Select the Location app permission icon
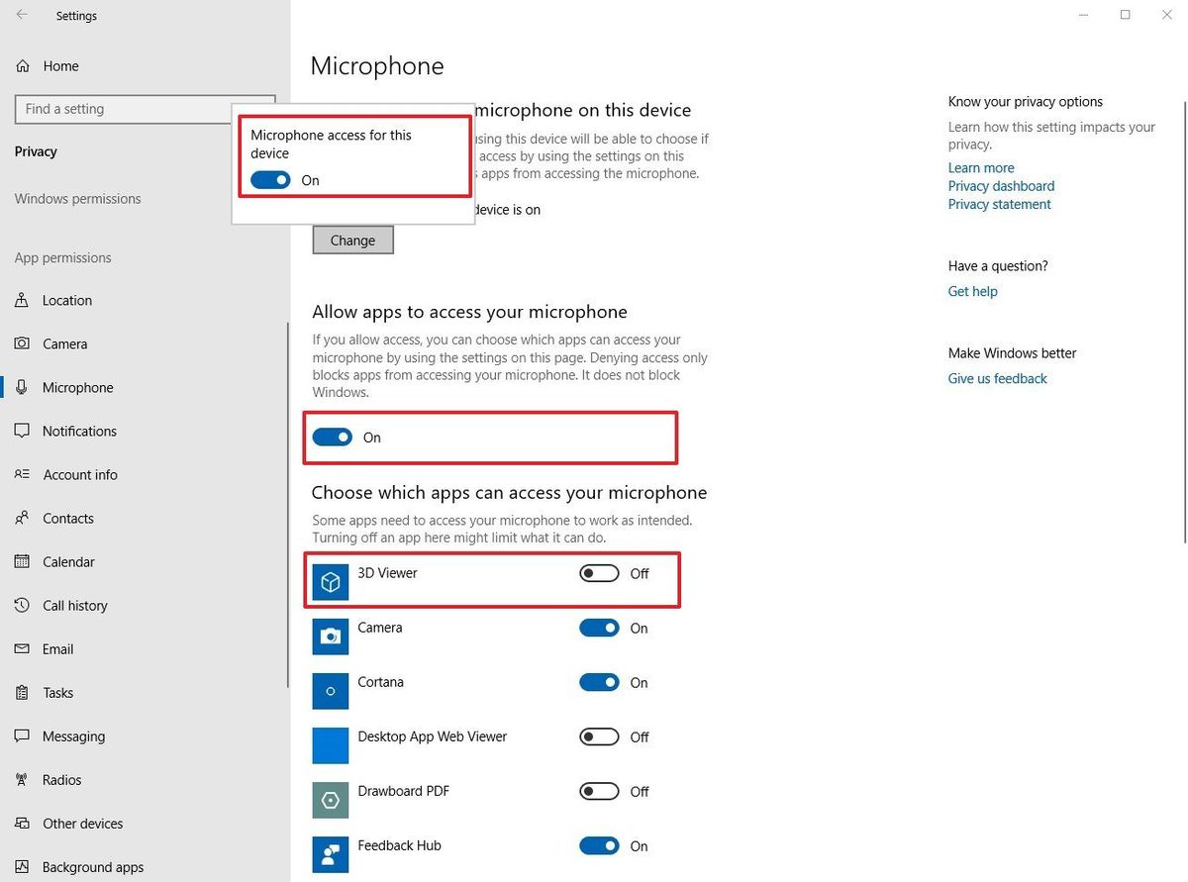Image resolution: width=1188 pixels, height=882 pixels. click(22, 300)
